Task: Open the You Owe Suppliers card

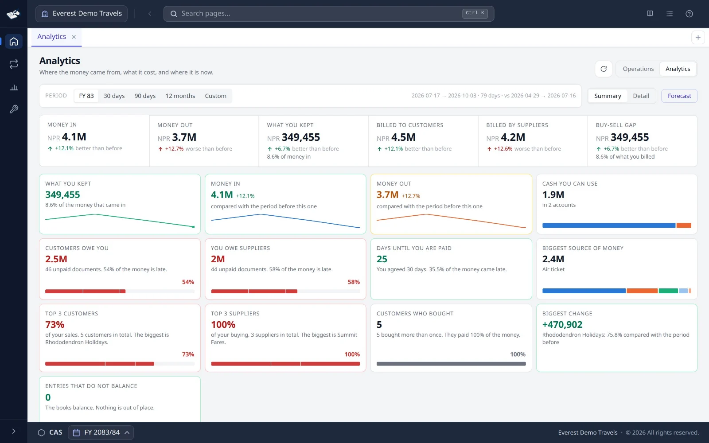Action: [285, 269]
